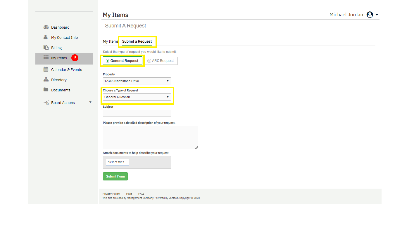The image size is (414, 226).
Task: Click the Select files button
Action: click(118, 162)
